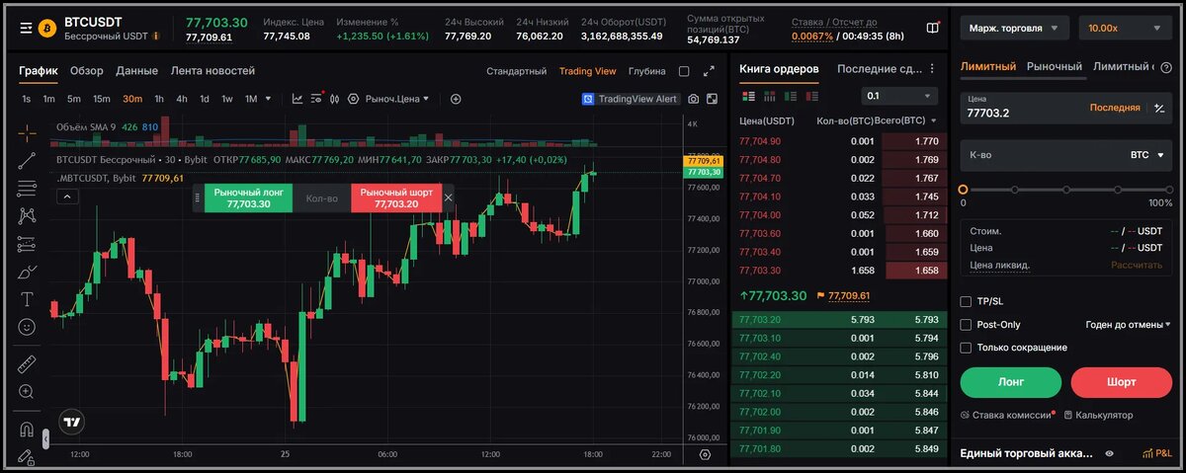Switch chart to the 1h interval

point(159,99)
